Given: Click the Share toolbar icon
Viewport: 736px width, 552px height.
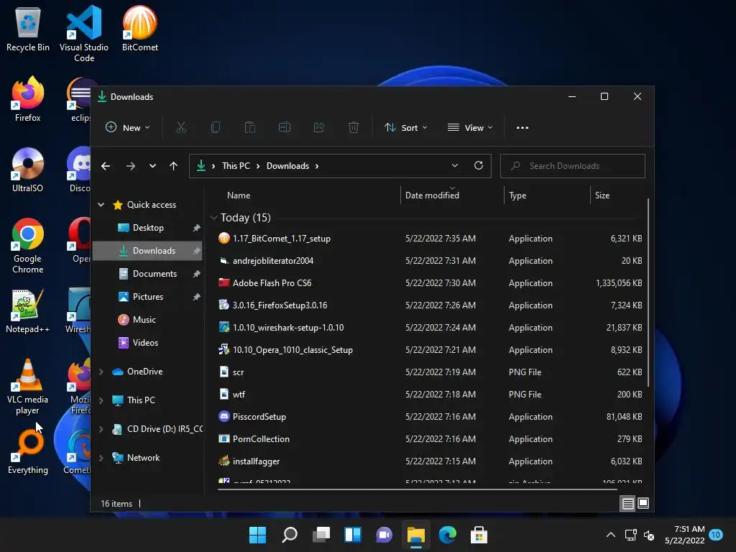Looking at the screenshot, I should (319, 128).
